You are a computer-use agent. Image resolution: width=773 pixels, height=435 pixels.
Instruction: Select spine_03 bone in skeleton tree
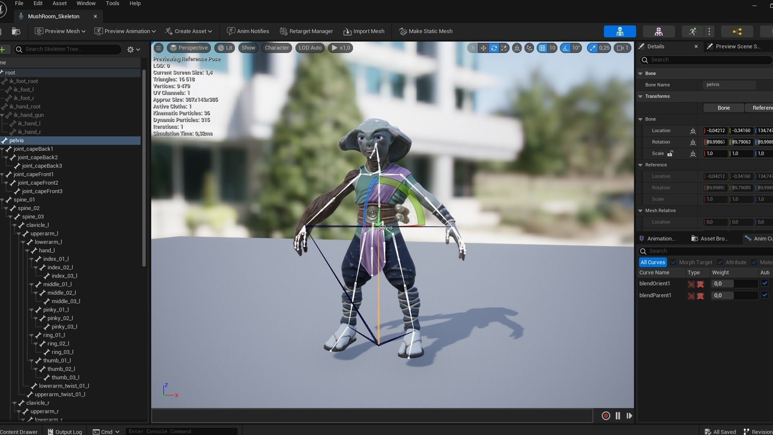33,217
